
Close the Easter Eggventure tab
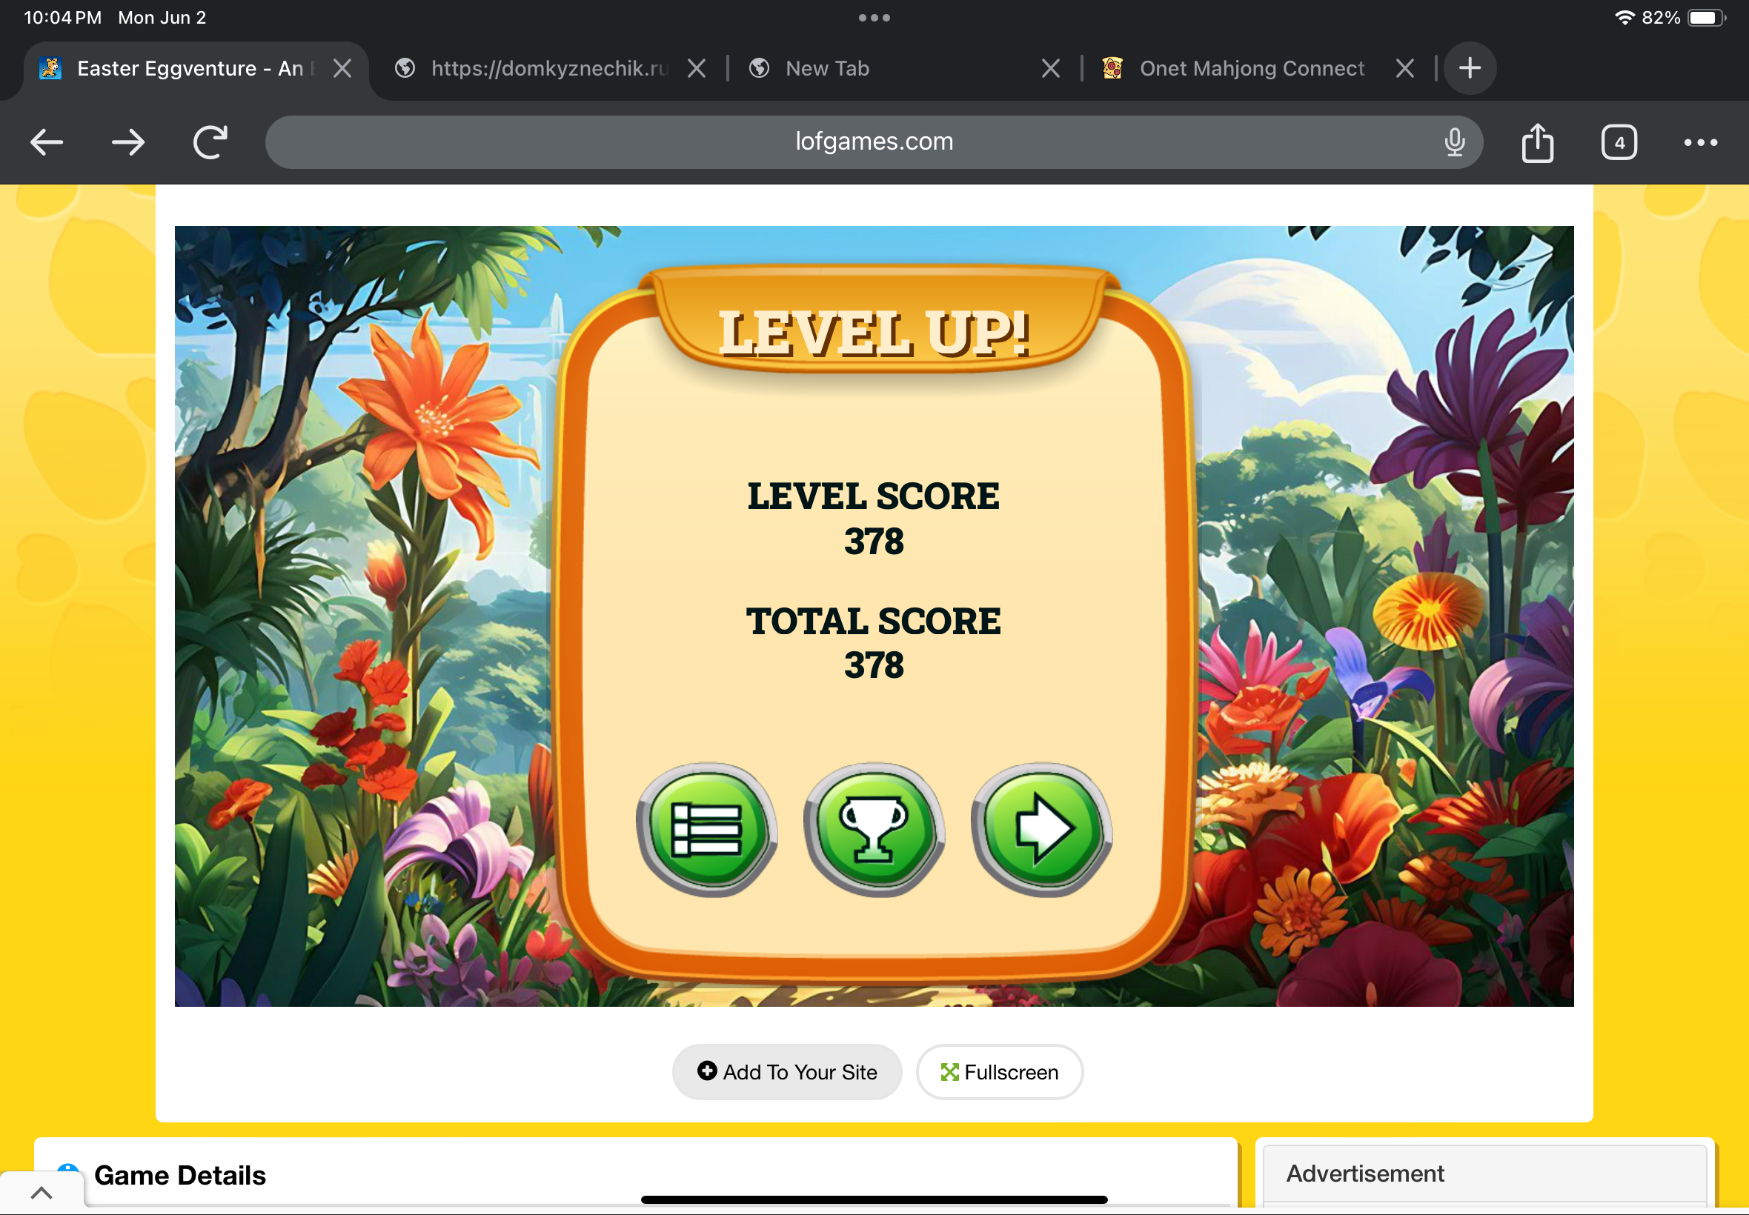coord(342,68)
